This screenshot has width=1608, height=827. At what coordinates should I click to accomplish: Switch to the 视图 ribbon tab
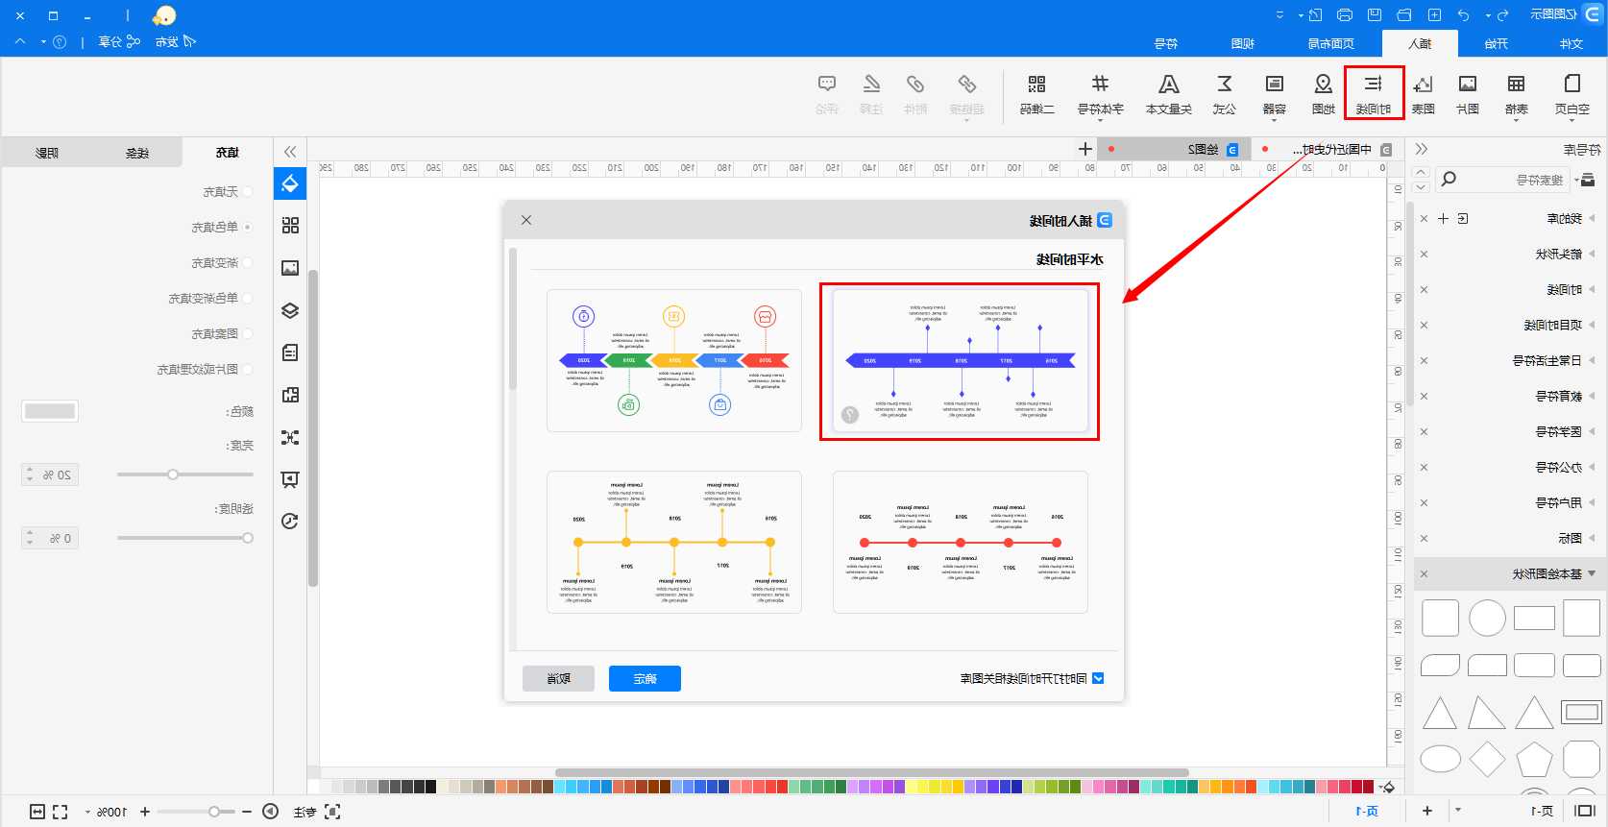coord(1243,43)
